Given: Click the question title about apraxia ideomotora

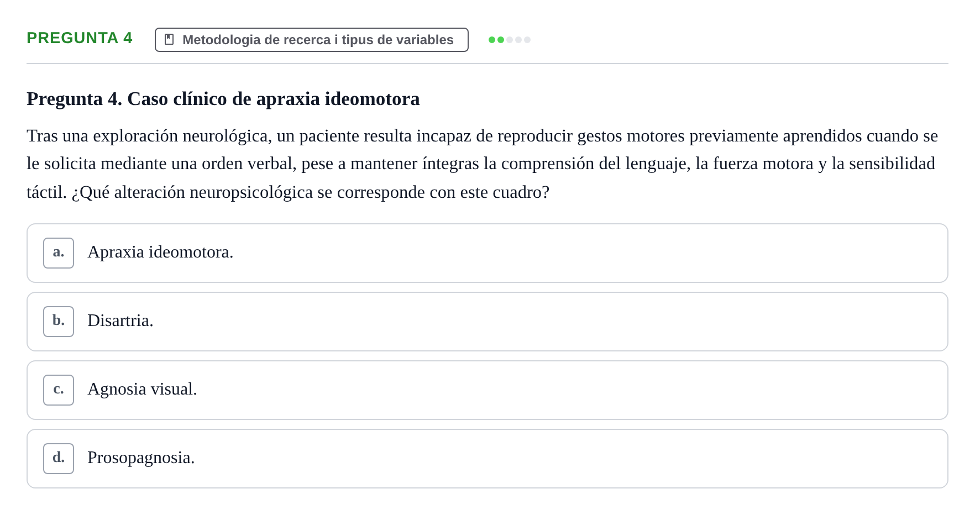Looking at the screenshot, I should tap(223, 99).
